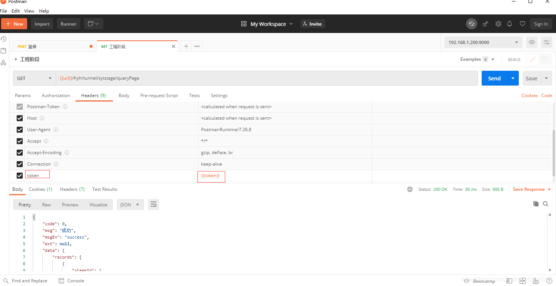Open the File menu
556x286 pixels.
tap(3, 11)
